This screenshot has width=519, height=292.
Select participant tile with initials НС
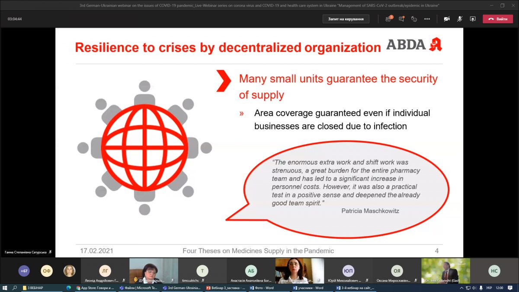click(x=494, y=271)
